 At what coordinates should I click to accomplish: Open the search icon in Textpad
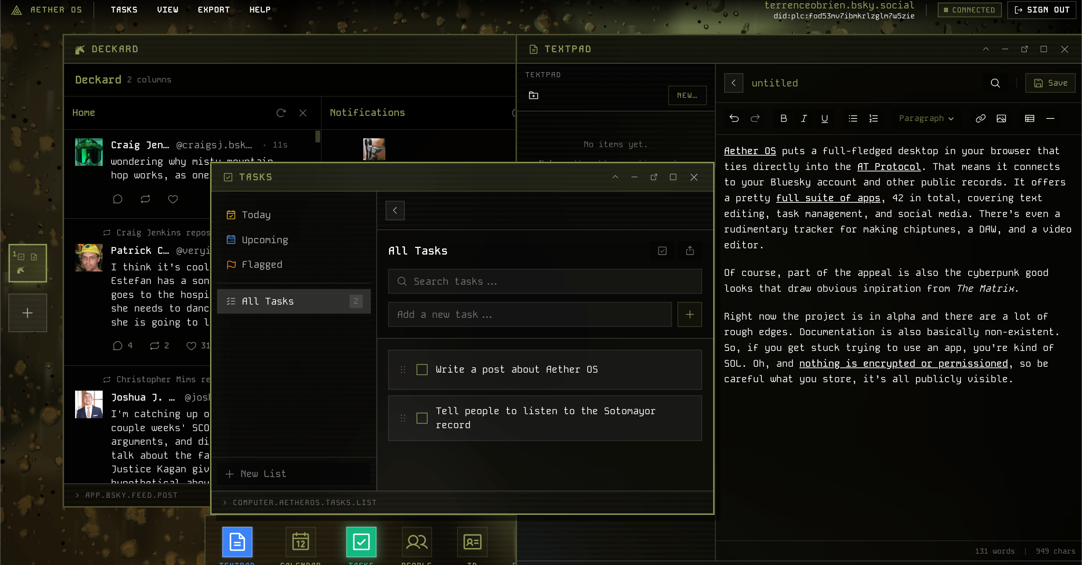pos(996,83)
